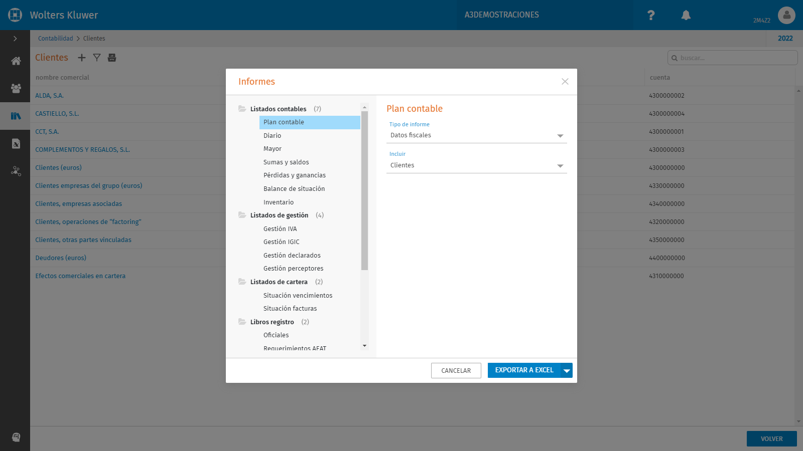Select Oficiales under Libros registro

[276, 335]
